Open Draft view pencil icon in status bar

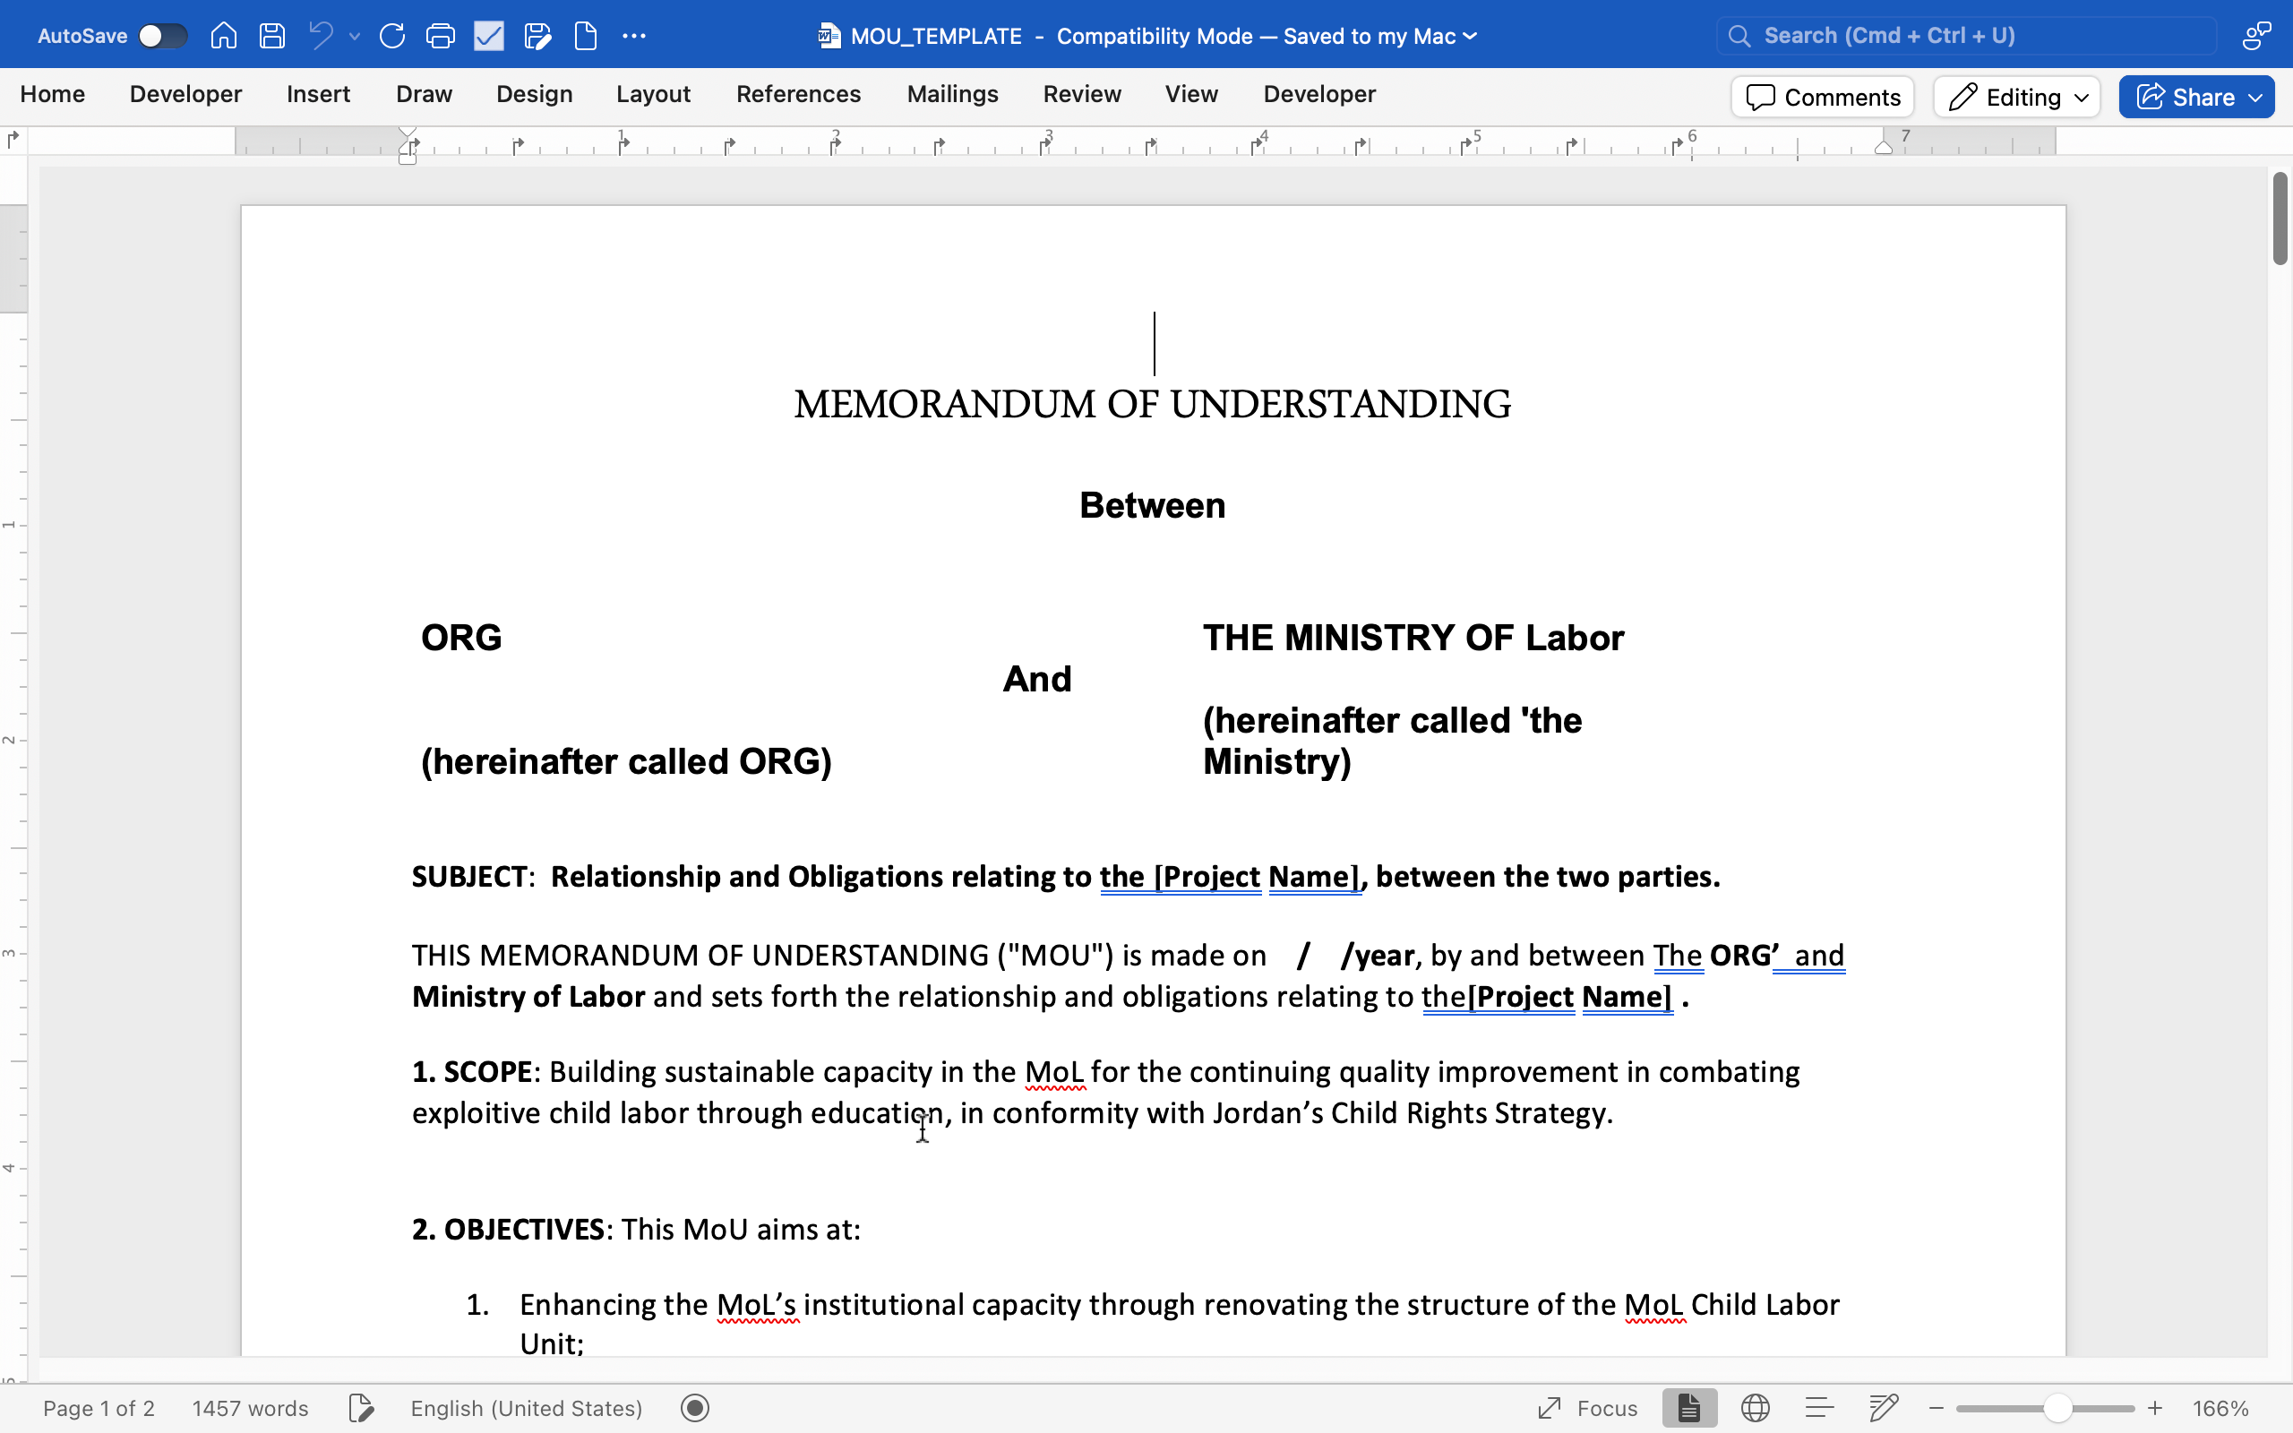coord(1884,1407)
